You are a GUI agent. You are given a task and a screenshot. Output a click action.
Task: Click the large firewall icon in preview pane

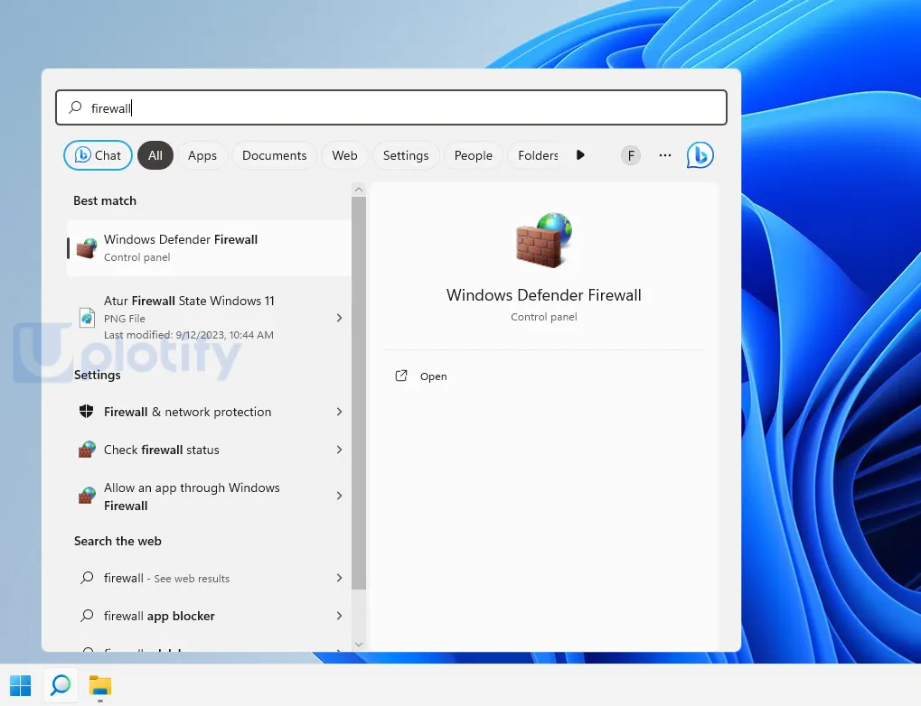point(544,240)
